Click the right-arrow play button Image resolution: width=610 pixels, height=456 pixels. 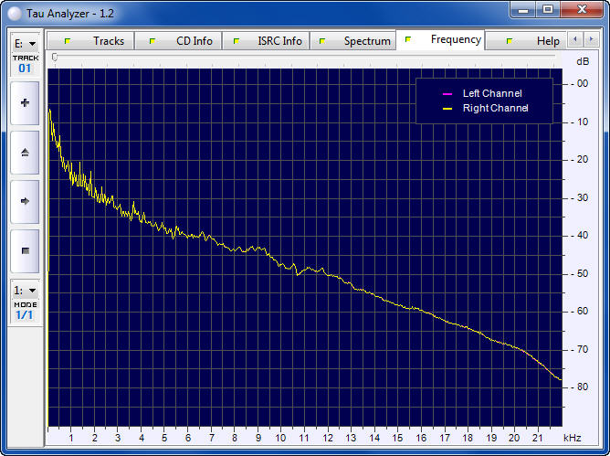coord(25,201)
